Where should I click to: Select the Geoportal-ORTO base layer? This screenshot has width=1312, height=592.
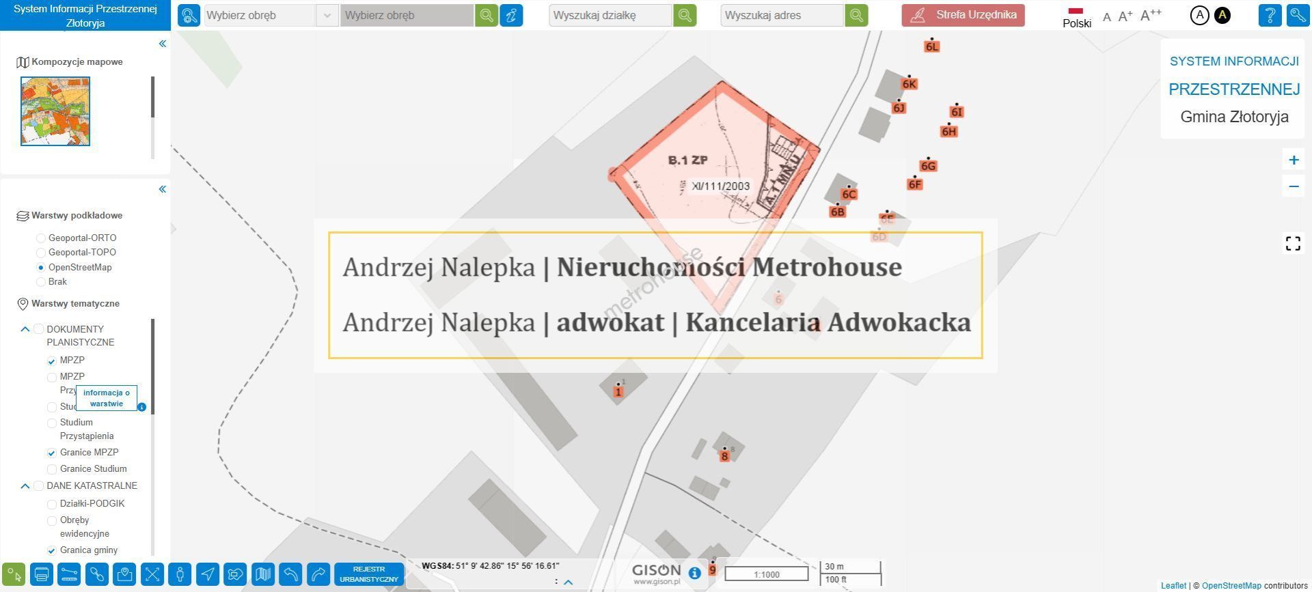coord(41,238)
